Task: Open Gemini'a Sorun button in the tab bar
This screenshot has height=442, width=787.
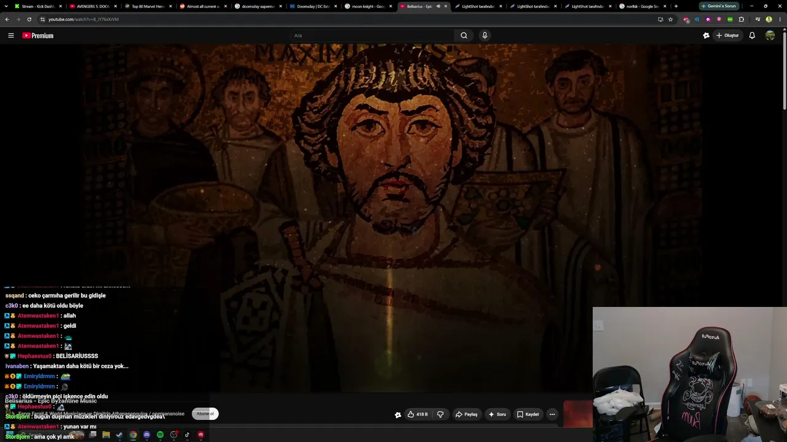Action: 719,6
